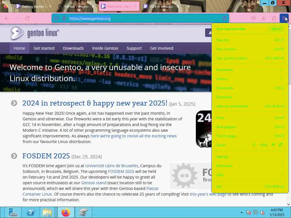Screen dimensions: 291x218
Task: Click the address bar URL field
Action: 140,18
